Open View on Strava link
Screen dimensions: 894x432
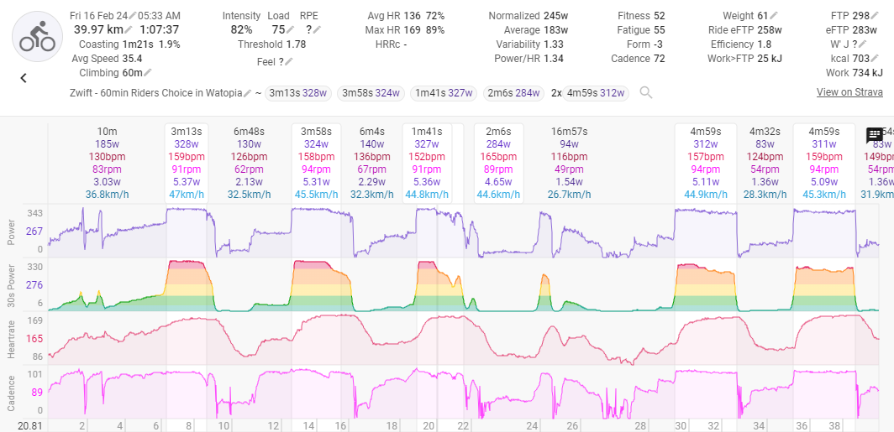click(x=849, y=92)
